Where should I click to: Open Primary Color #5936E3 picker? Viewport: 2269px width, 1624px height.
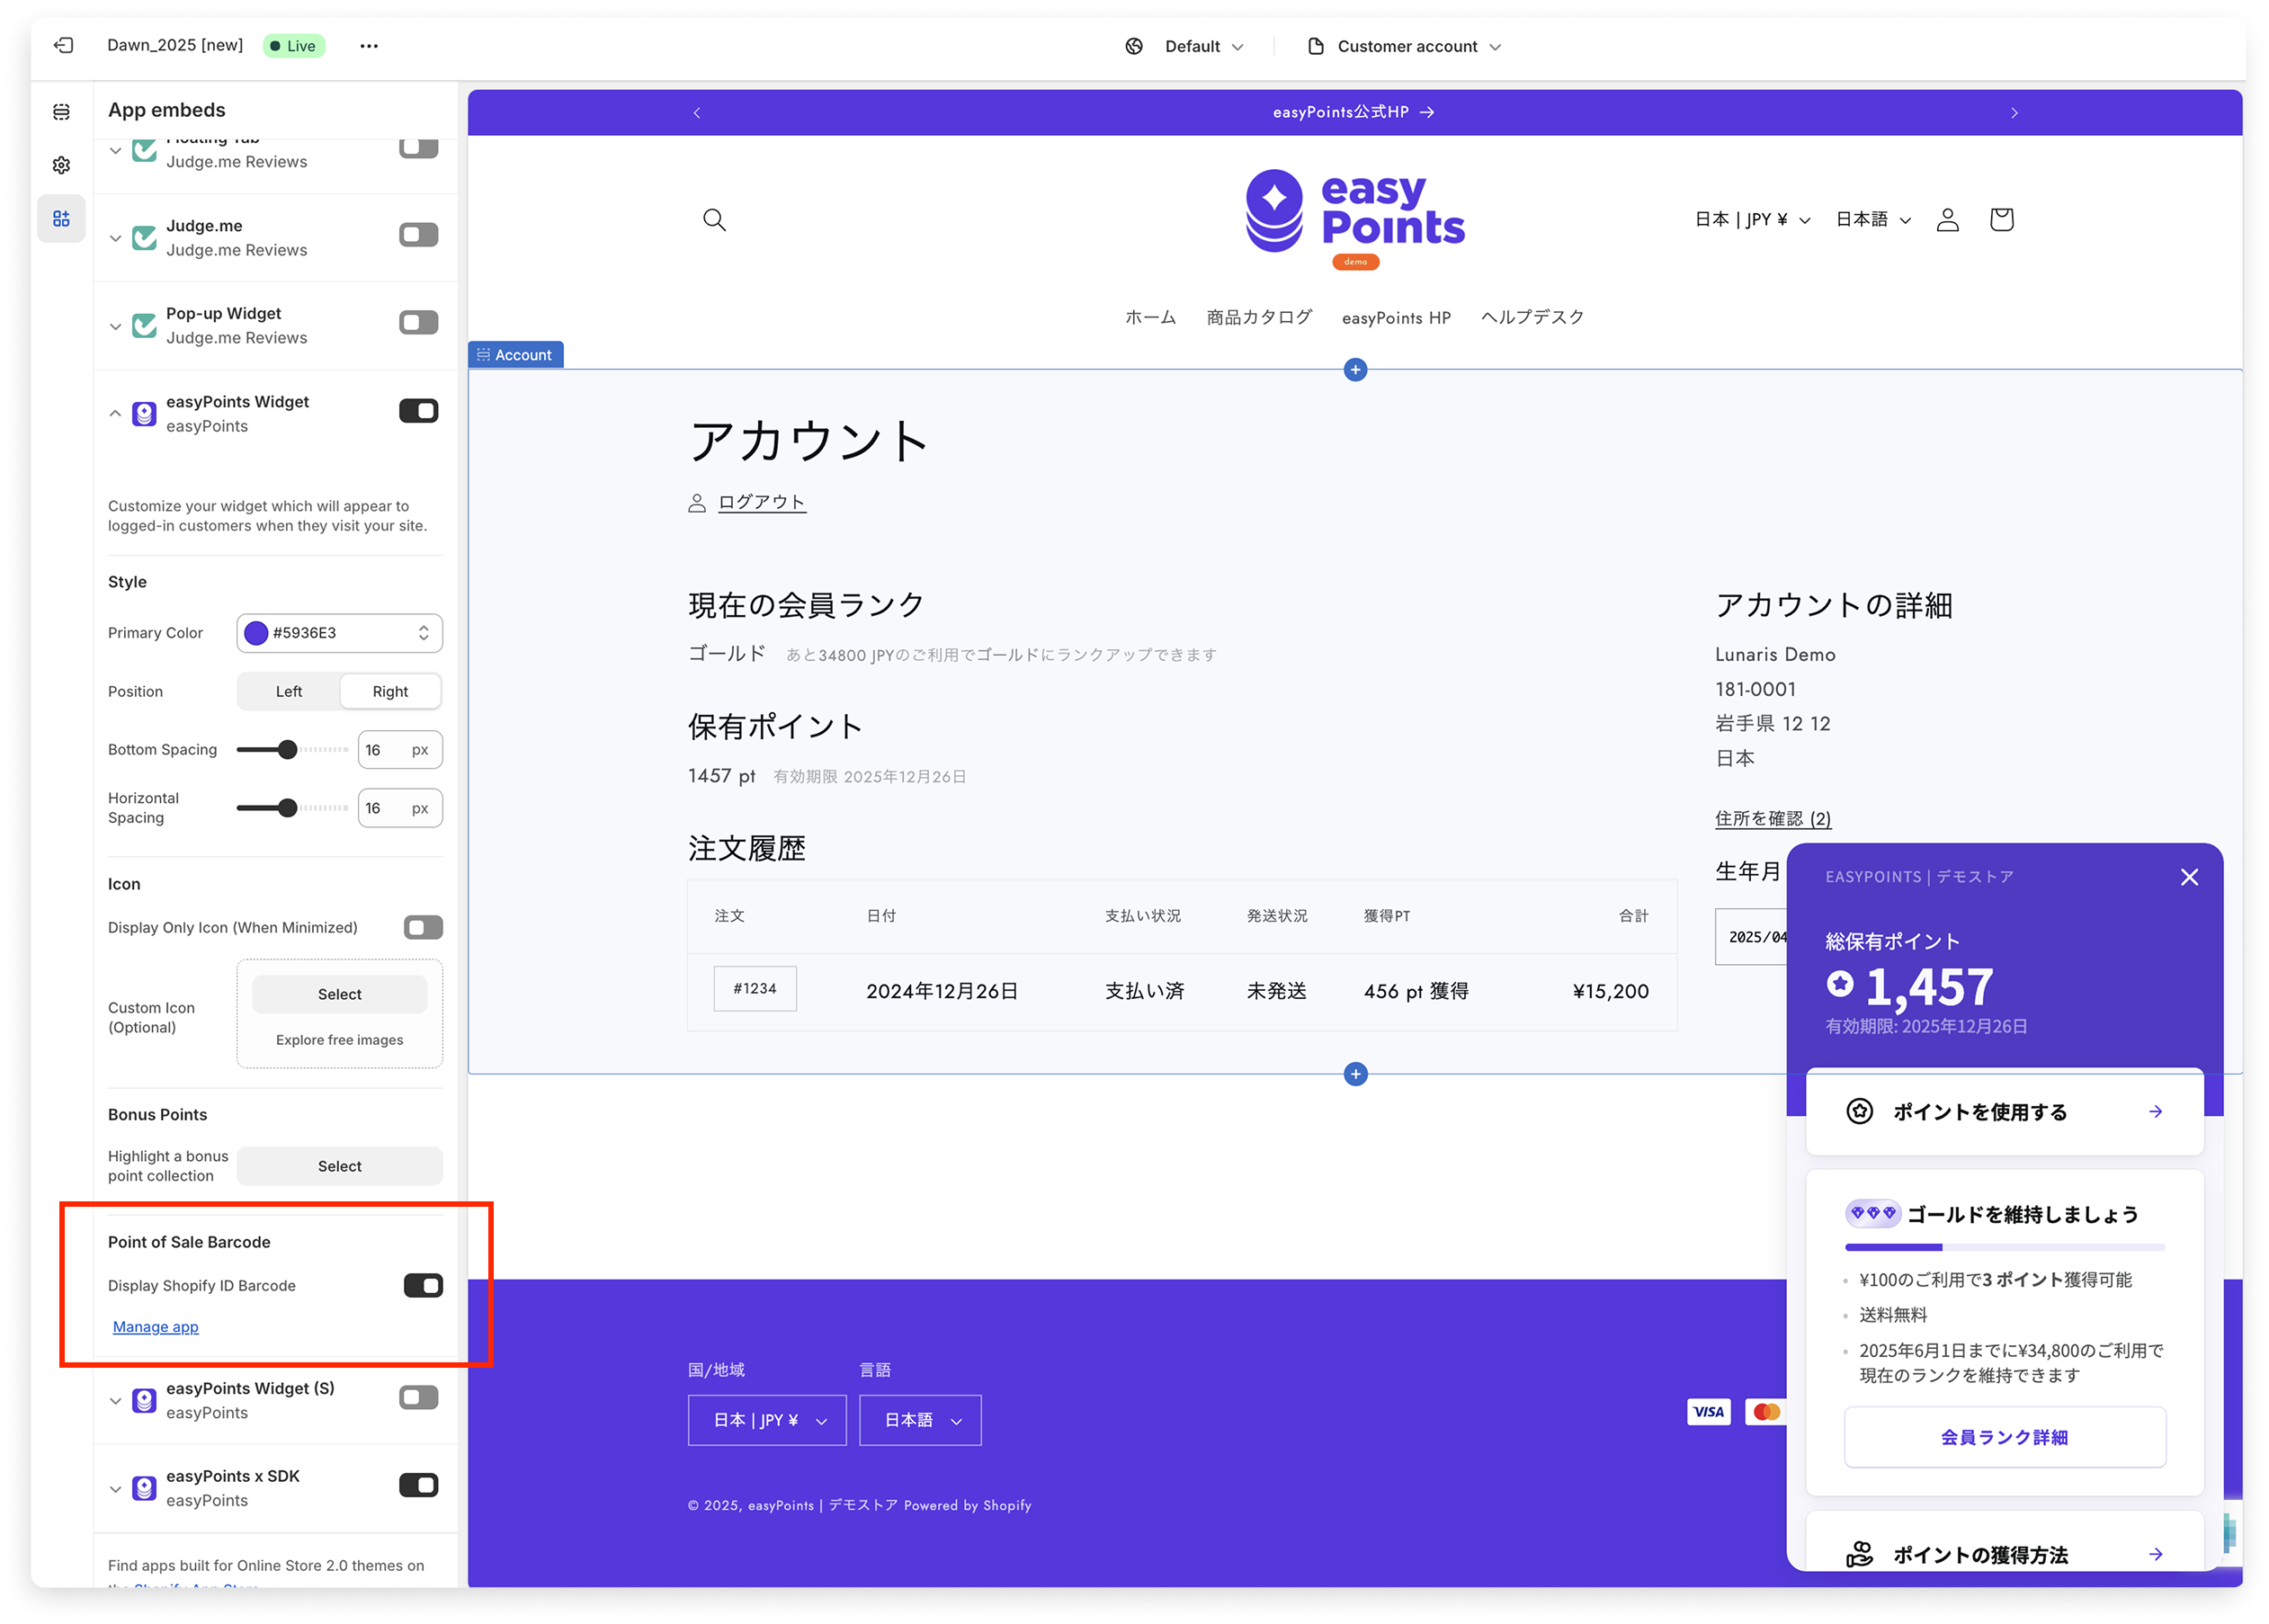click(x=339, y=633)
